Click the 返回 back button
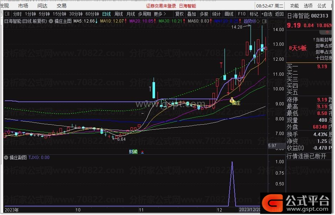This screenshot has width=335, height=215. (x=279, y=14)
